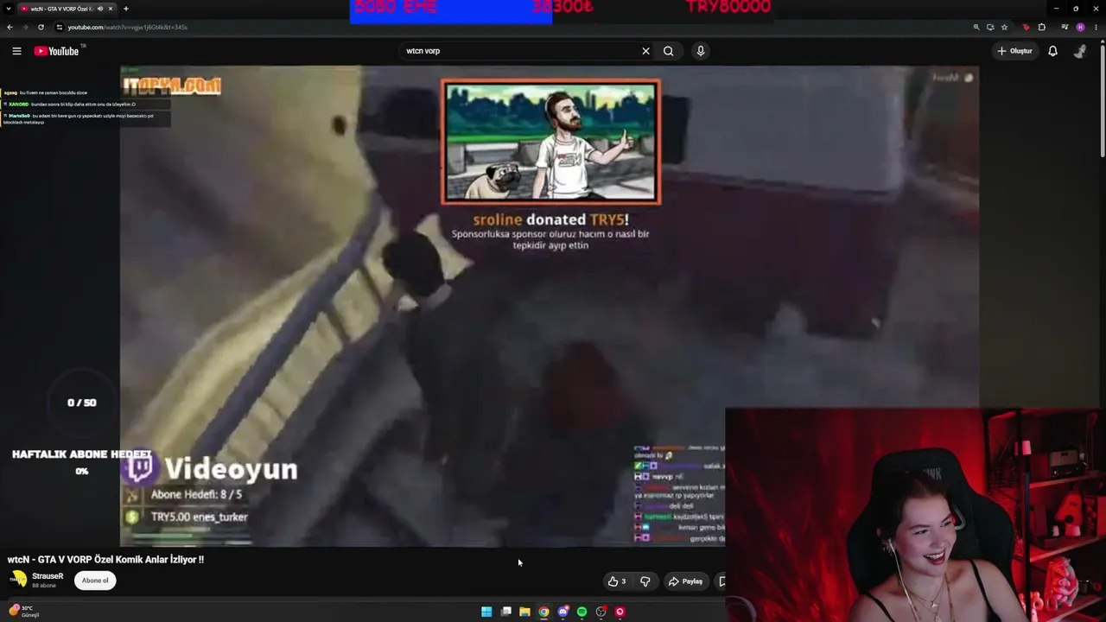The height and width of the screenshot is (622, 1106).
Task: Open Discord from the taskbar
Action: click(563, 612)
